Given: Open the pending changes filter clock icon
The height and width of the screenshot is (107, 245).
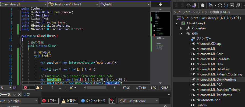Looking at the screenshot, I should pos(211,5).
